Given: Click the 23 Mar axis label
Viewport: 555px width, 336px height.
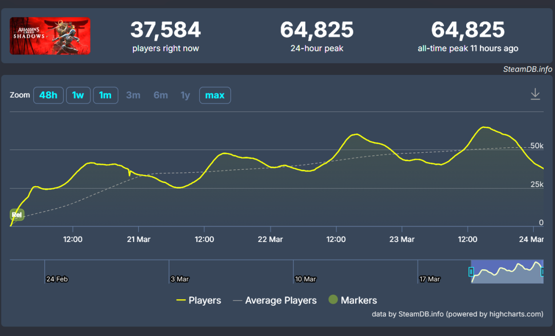Looking at the screenshot, I should tap(402, 240).
